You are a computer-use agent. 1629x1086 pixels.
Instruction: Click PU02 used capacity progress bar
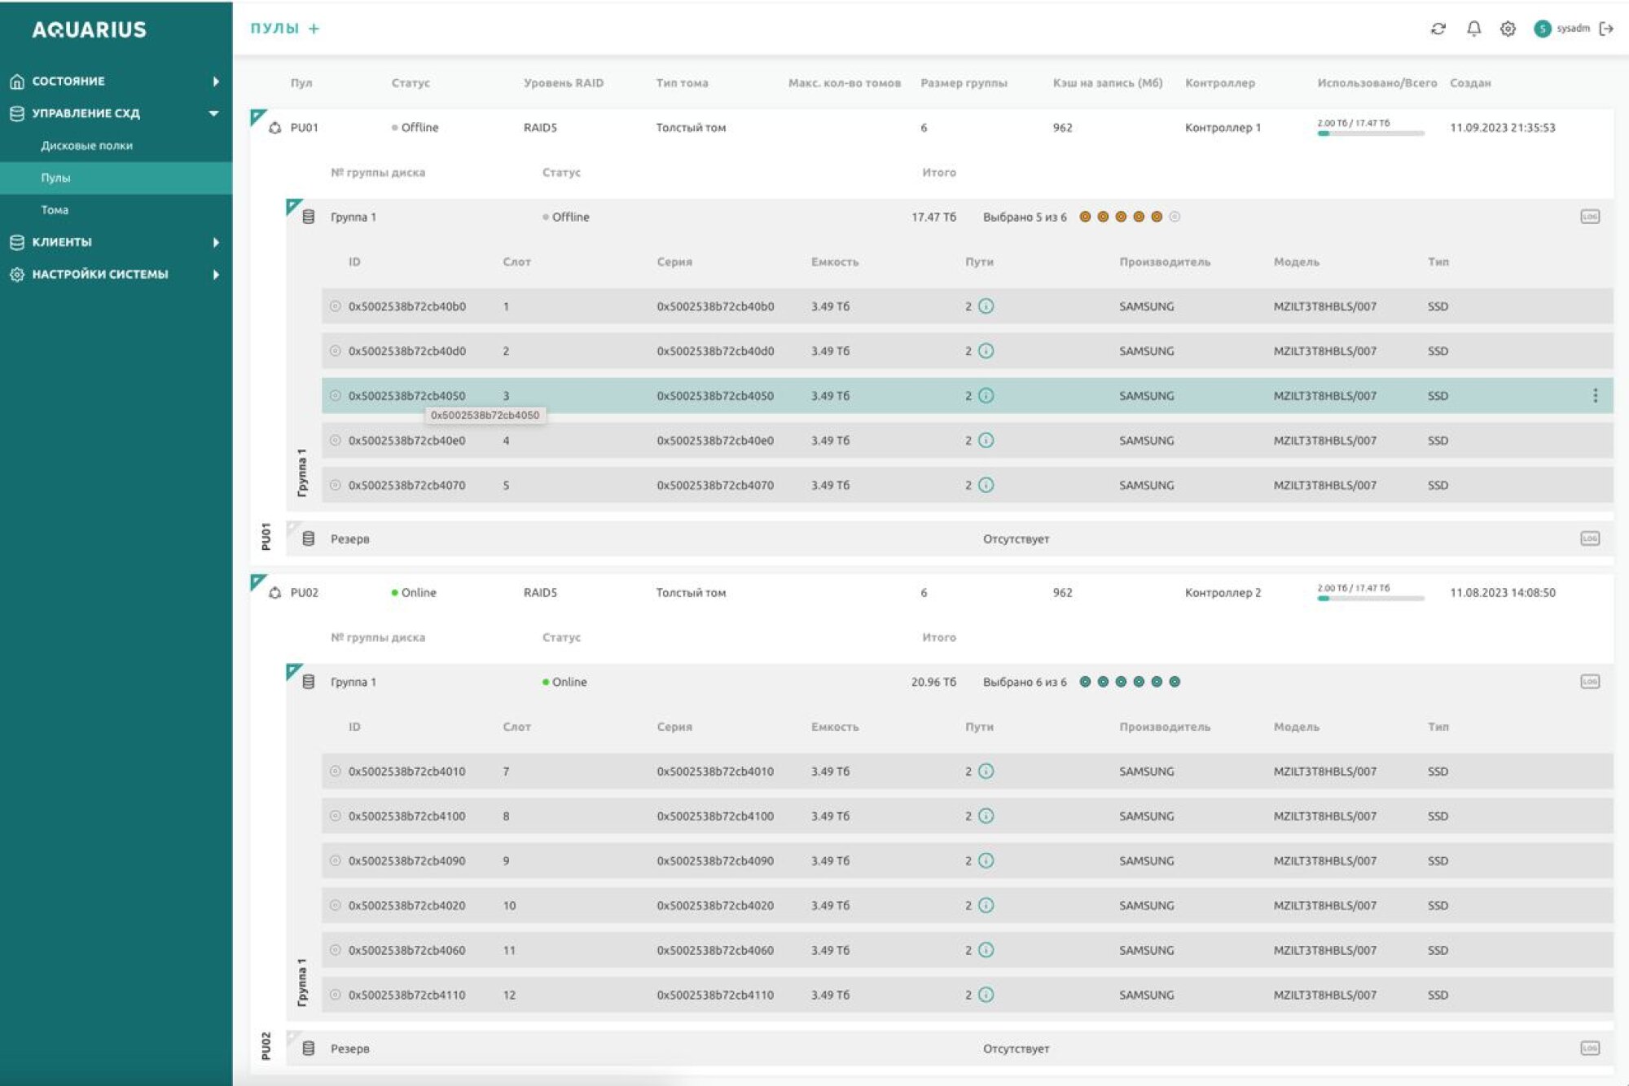1371,598
